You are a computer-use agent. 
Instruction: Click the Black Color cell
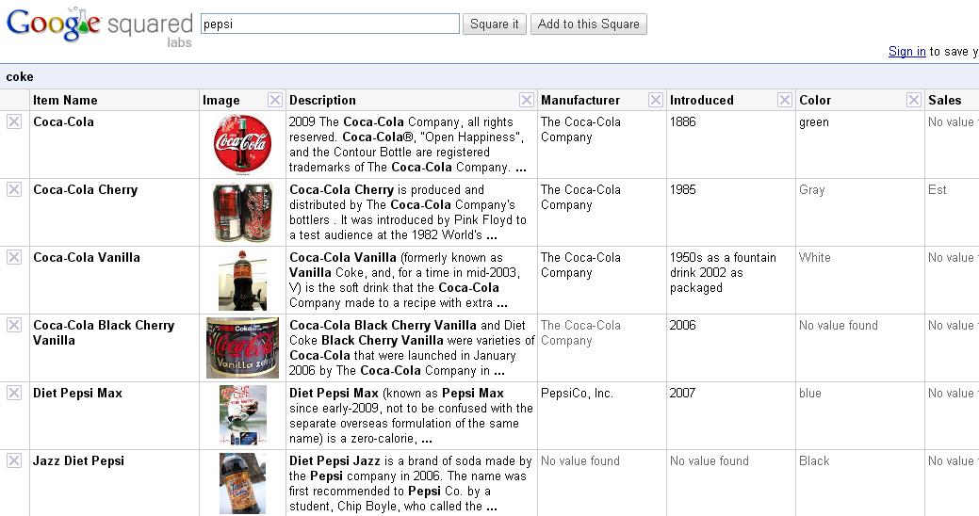pos(814,460)
